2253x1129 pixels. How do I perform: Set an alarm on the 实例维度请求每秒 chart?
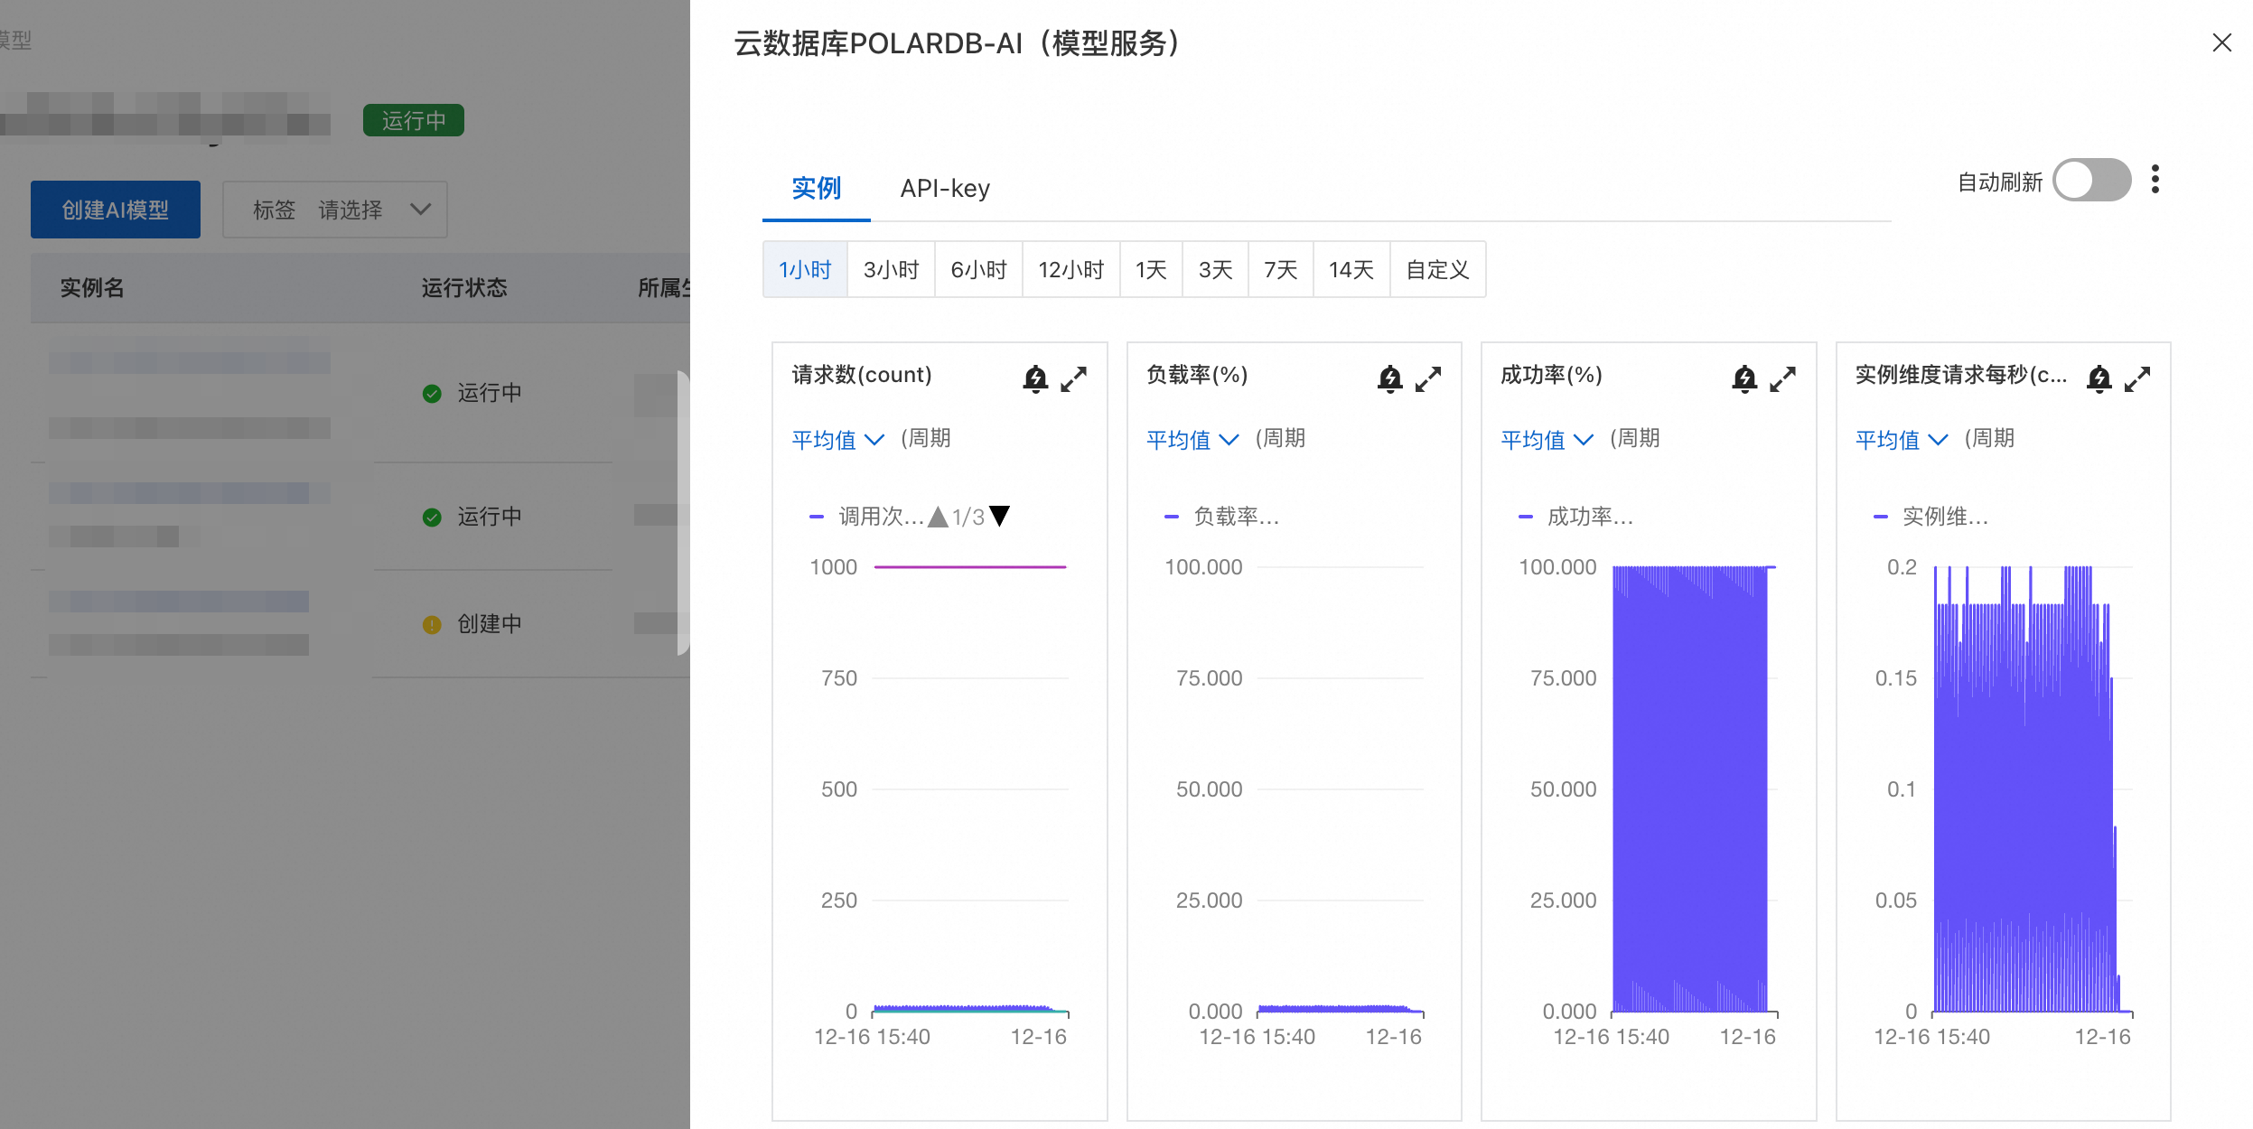pos(2099,378)
